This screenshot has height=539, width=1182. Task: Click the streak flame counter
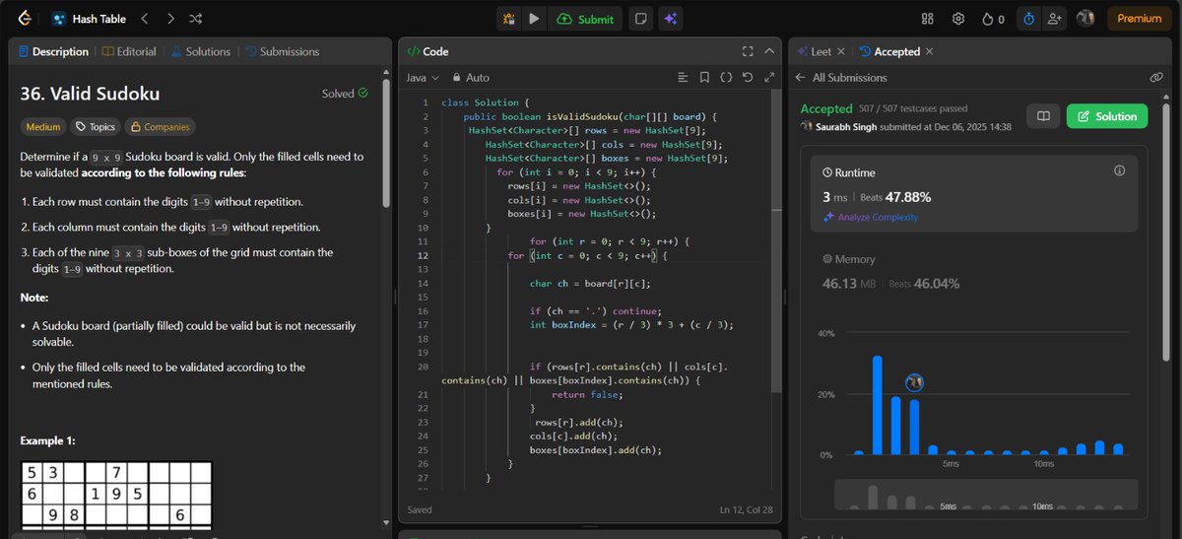tap(994, 18)
